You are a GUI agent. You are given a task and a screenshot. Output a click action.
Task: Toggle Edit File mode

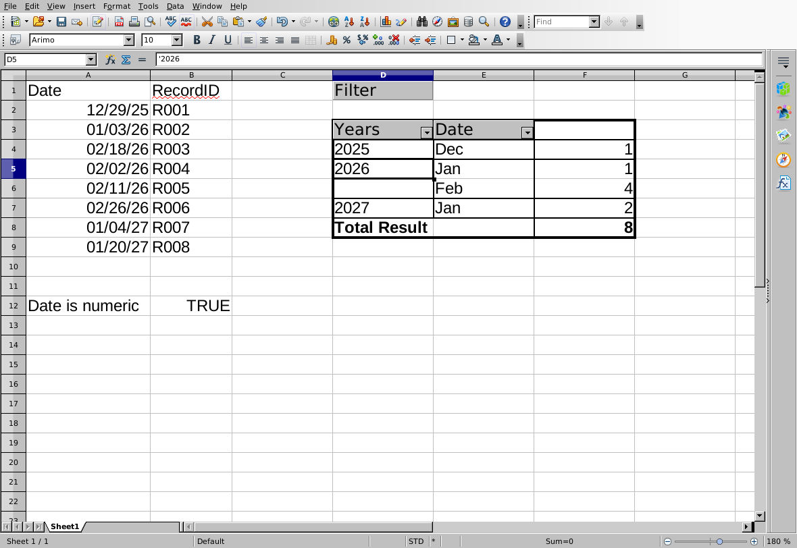(x=97, y=22)
